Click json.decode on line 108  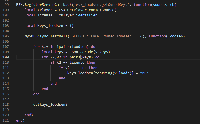(81, 52)
